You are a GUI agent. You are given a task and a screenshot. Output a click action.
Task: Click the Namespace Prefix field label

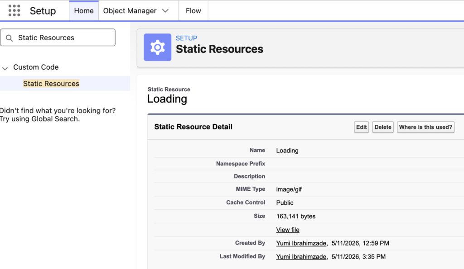coord(241,164)
